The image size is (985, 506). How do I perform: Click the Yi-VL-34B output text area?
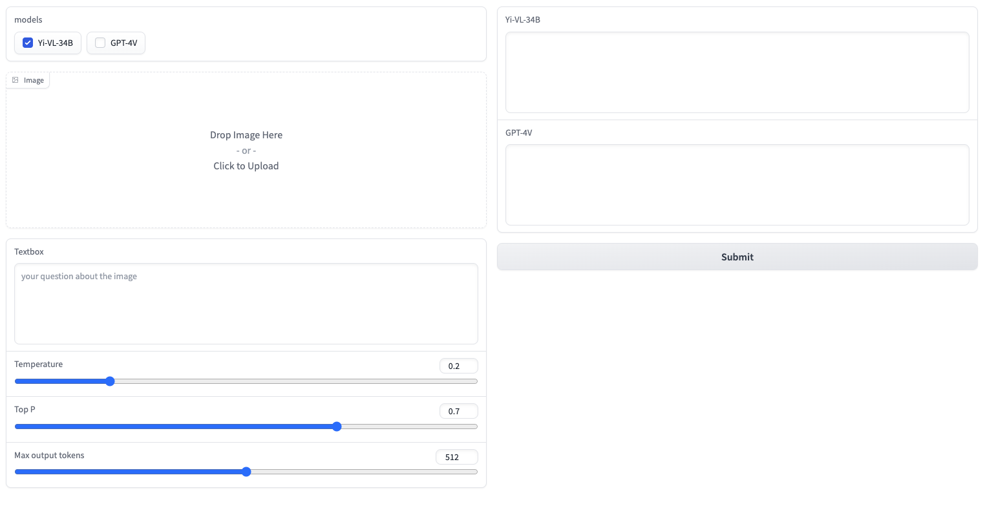pos(737,72)
